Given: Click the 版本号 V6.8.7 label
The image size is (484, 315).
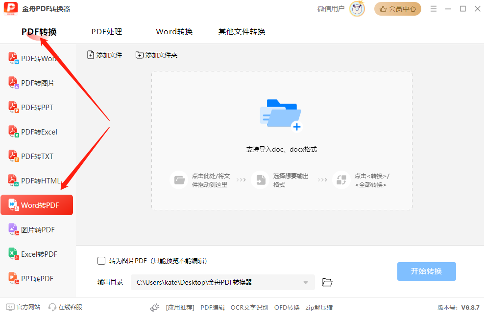Looking at the screenshot, I should pyautogui.click(x=459, y=307).
